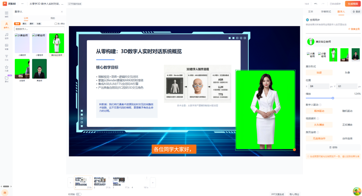This screenshot has height=196, width=362.
Task: Select the 男老师 avatar thumbnail
Action: tap(39, 70)
